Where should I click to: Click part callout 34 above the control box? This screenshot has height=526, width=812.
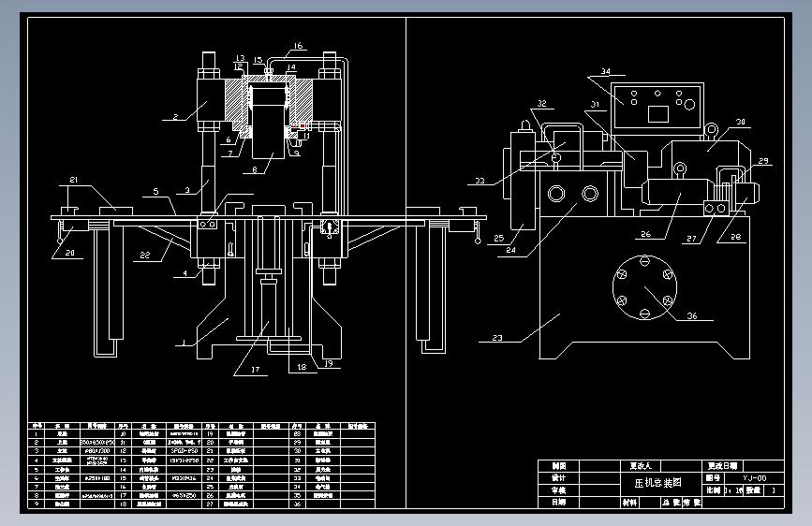coord(605,71)
